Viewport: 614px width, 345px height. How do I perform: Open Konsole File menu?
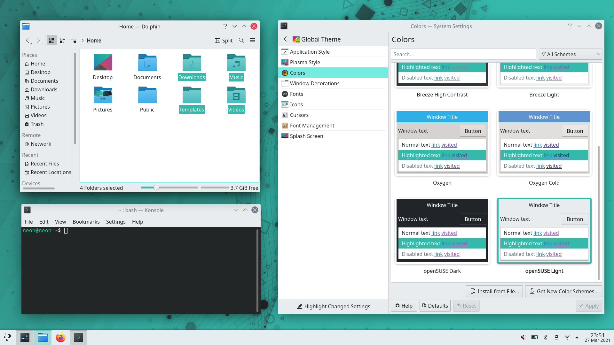pos(29,222)
